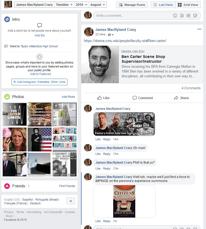
Task: Click Like under the 'Phil! Is that yu?' comment
Action: 98,168
